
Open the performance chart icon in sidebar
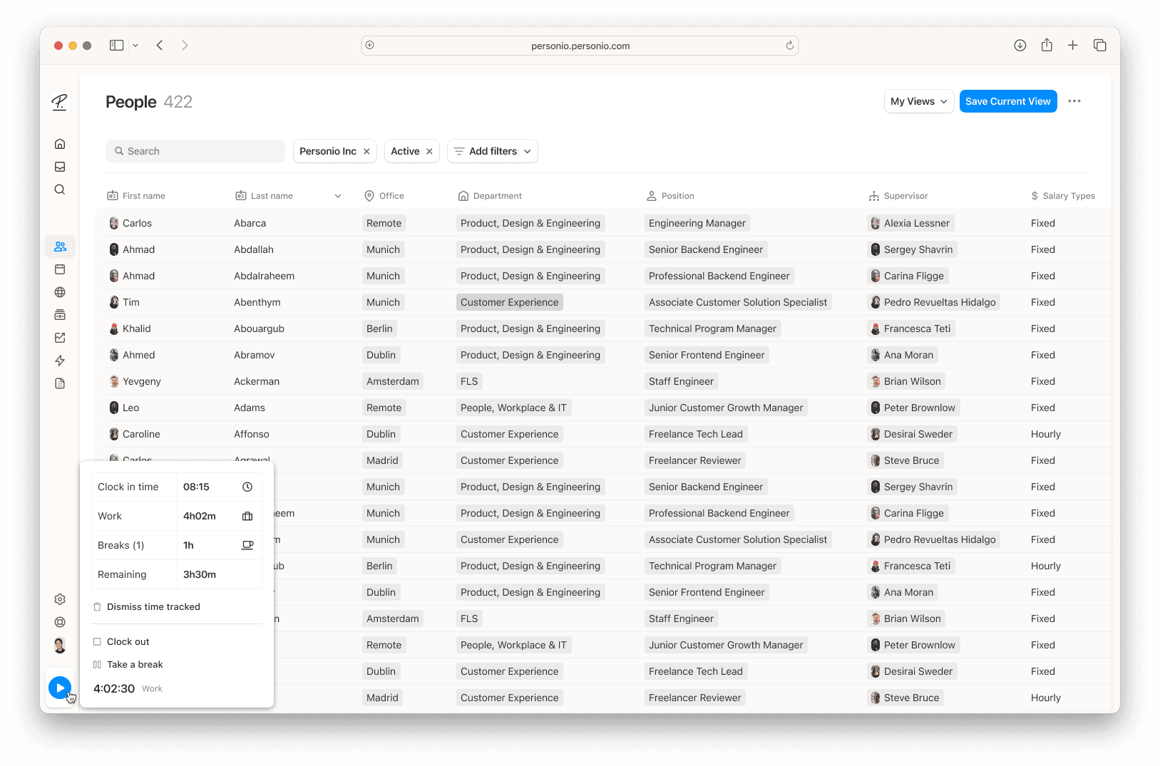point(60,338)
